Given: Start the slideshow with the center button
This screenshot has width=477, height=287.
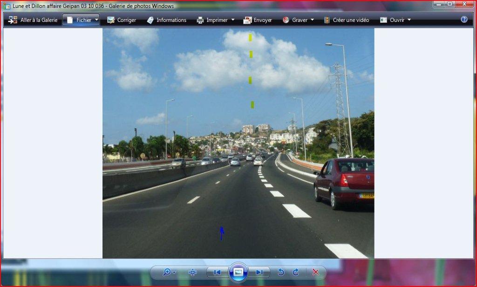Looking at the screenshot, I should 238,272.
